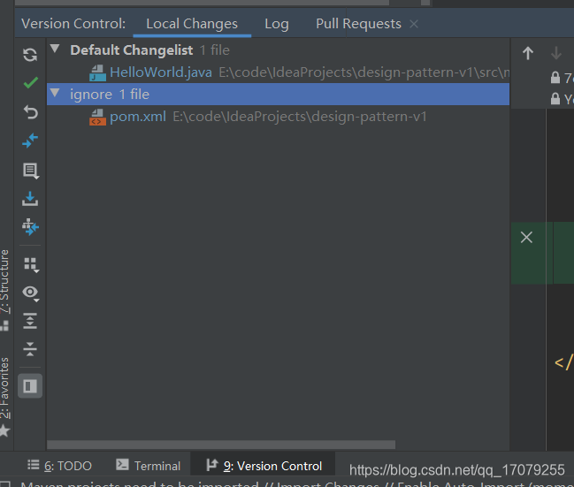The width and height of the screenshot is (574, 487).
Task: Go to next difference with down arrow
Action: [556, 53]
